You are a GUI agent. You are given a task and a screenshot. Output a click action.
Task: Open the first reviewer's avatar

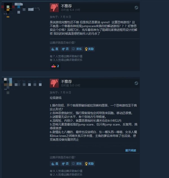[8, 8]
